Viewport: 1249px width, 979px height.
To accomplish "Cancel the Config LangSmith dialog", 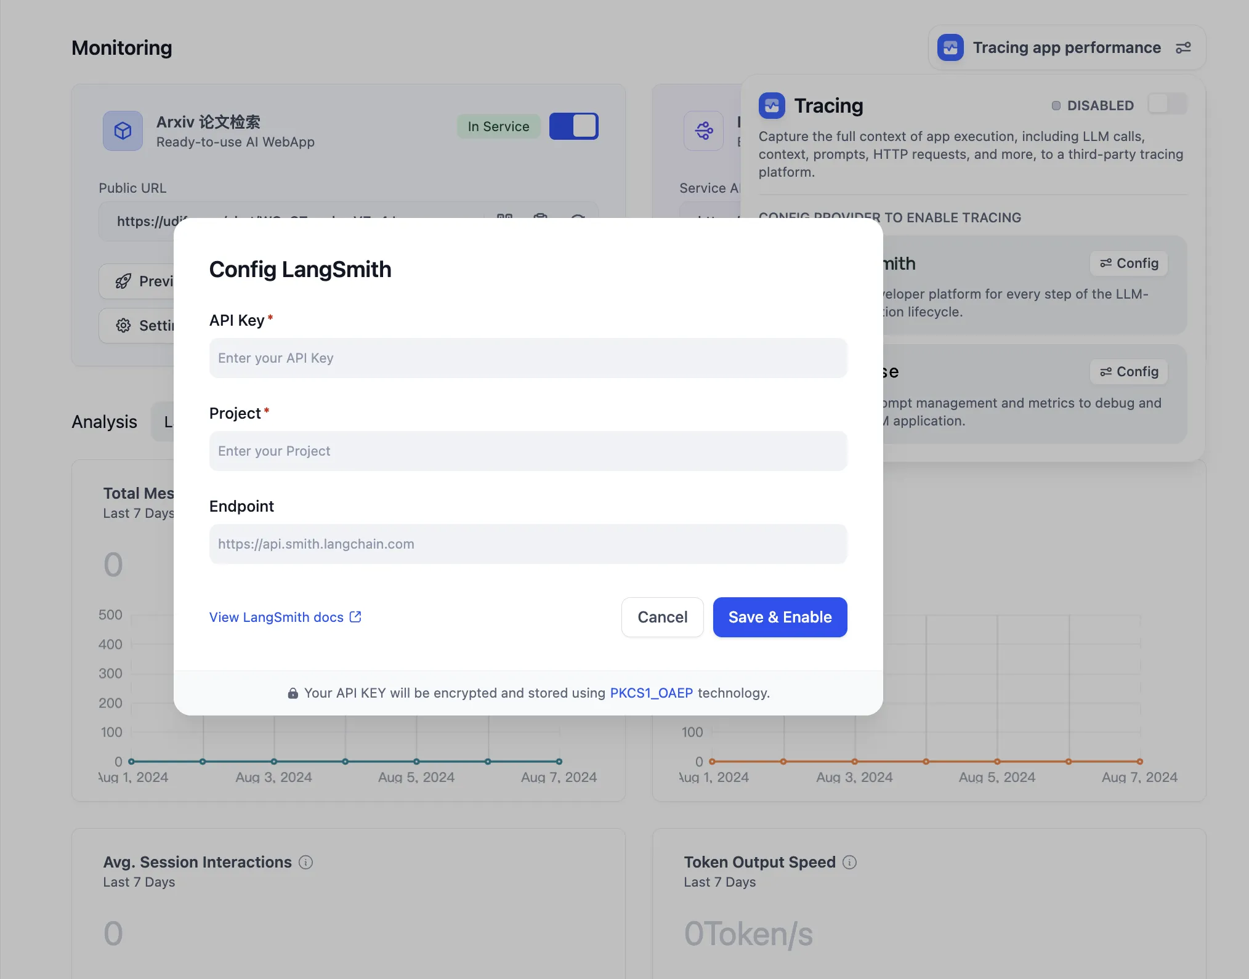I will [x=662, y=617].
